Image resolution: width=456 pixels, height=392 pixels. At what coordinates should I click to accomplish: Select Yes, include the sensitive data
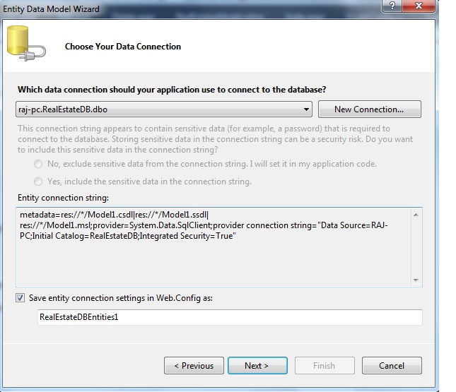(38, 182)
